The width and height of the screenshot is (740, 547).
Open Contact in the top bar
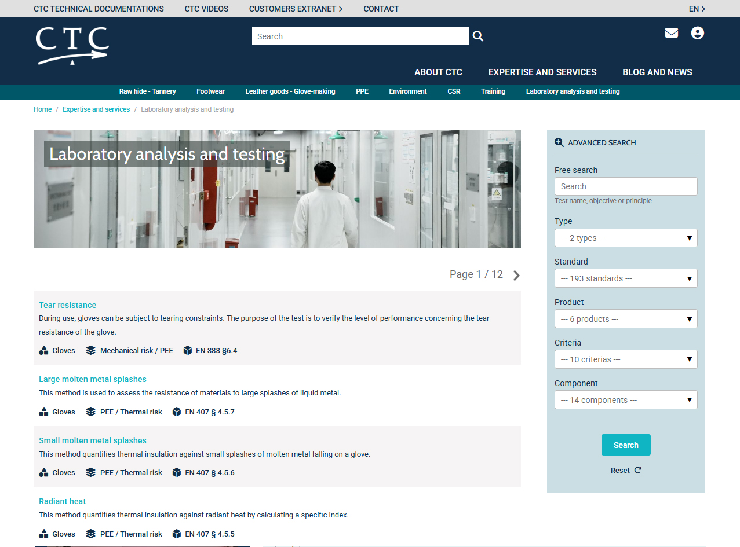point(381,9)
